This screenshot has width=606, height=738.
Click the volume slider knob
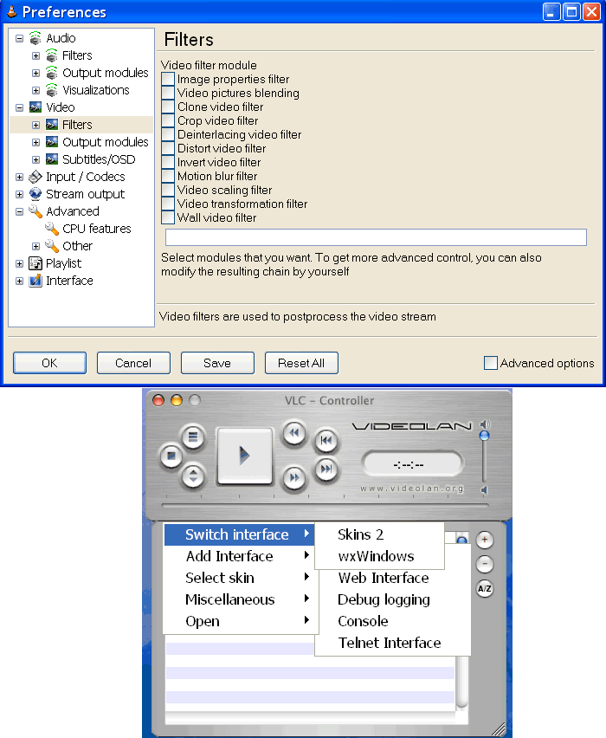tap(484, 436)
